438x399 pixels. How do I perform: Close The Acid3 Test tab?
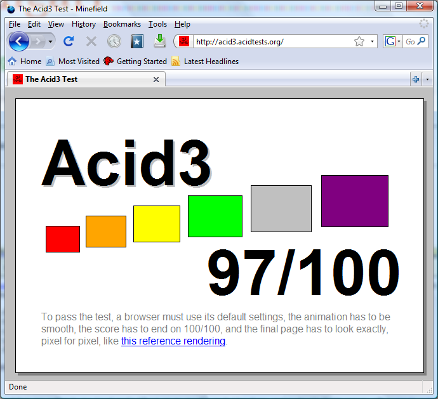(x=156, y=79)
